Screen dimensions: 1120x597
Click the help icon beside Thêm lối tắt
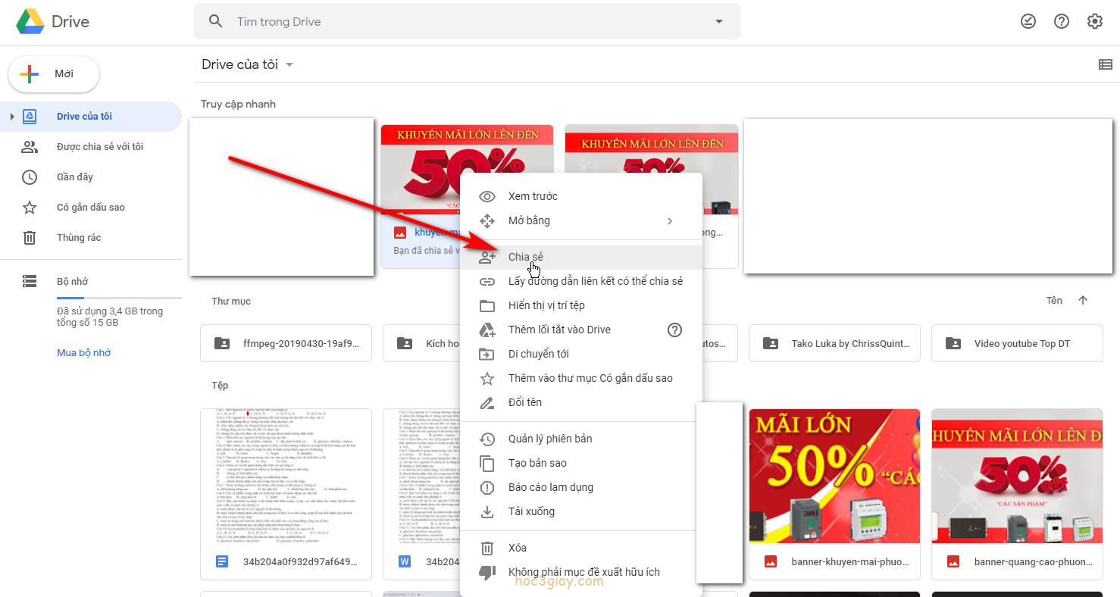point(674,330)
